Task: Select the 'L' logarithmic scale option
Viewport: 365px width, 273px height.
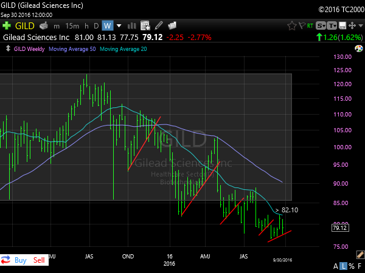Action: (x=343, y=266)
